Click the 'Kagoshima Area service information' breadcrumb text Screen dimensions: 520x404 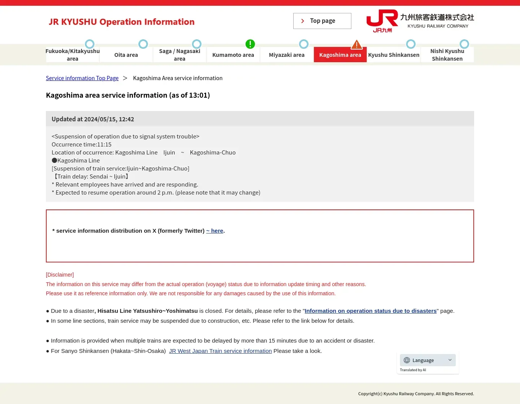point(178,78)
